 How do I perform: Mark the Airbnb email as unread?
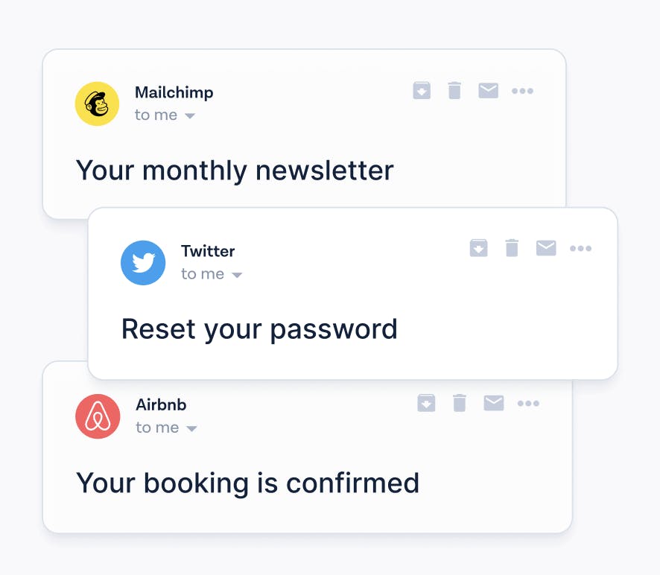point(493,404)
